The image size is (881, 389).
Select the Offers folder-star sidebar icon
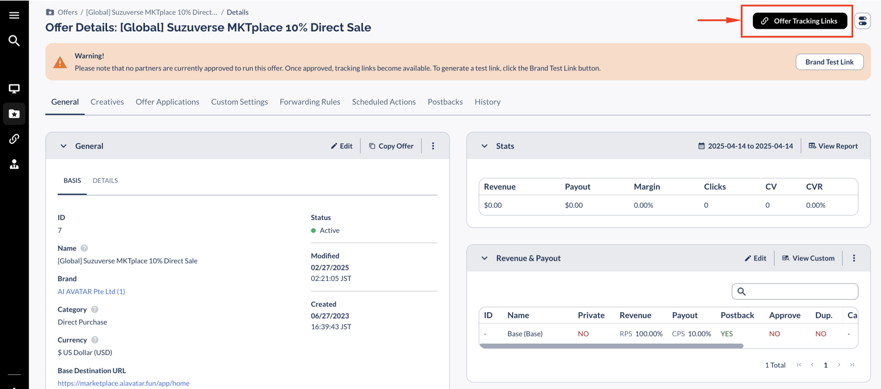coord(14,114)
